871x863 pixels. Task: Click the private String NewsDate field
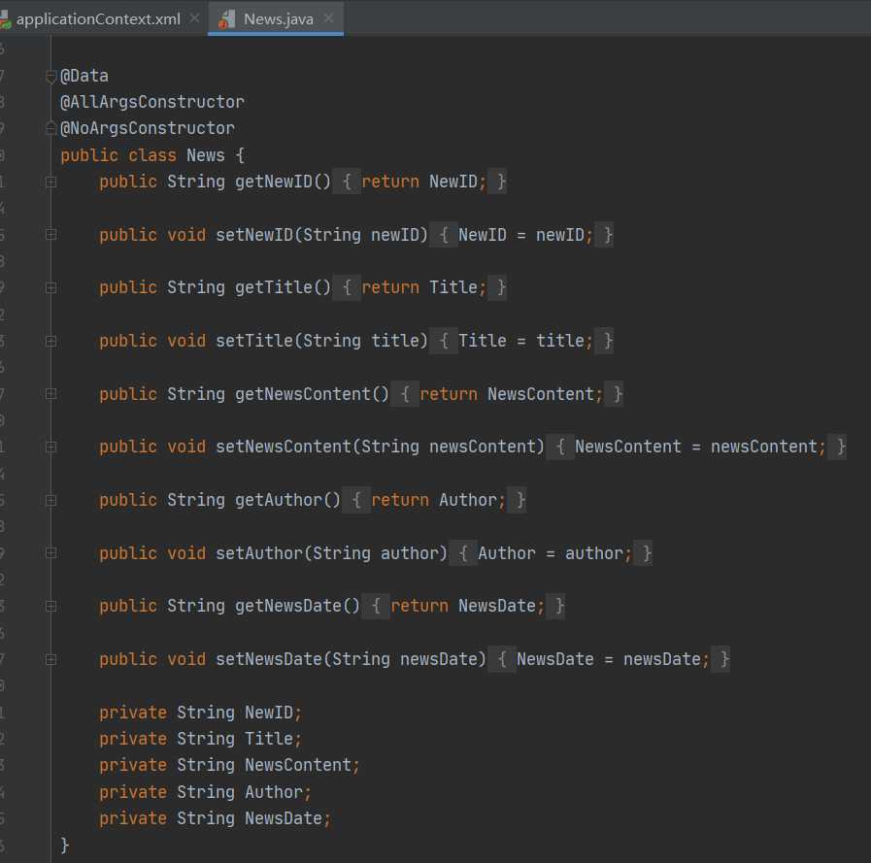pos(215,818)
